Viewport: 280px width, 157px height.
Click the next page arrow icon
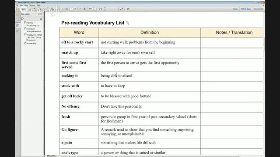67,9
